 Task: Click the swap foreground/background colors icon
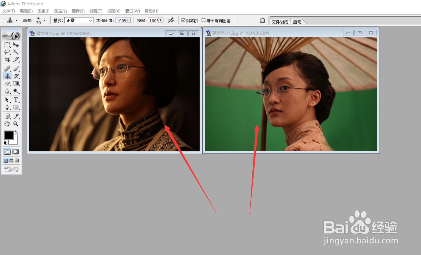(x=16, y=132)
